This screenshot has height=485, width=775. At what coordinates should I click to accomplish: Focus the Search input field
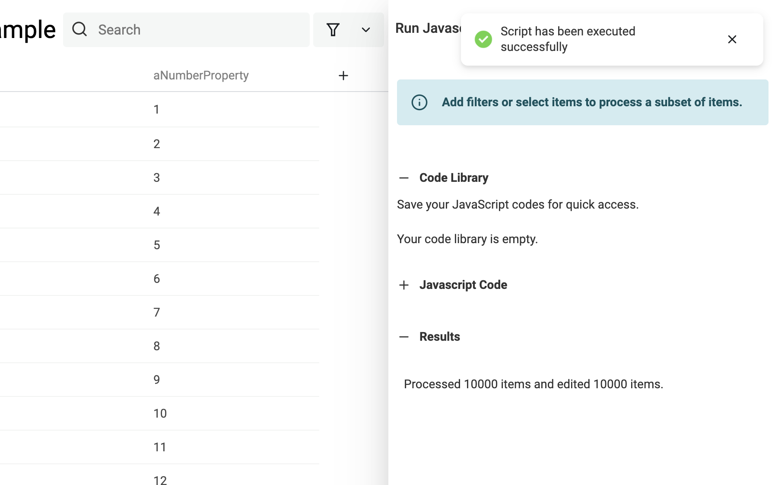coord(199,30)
